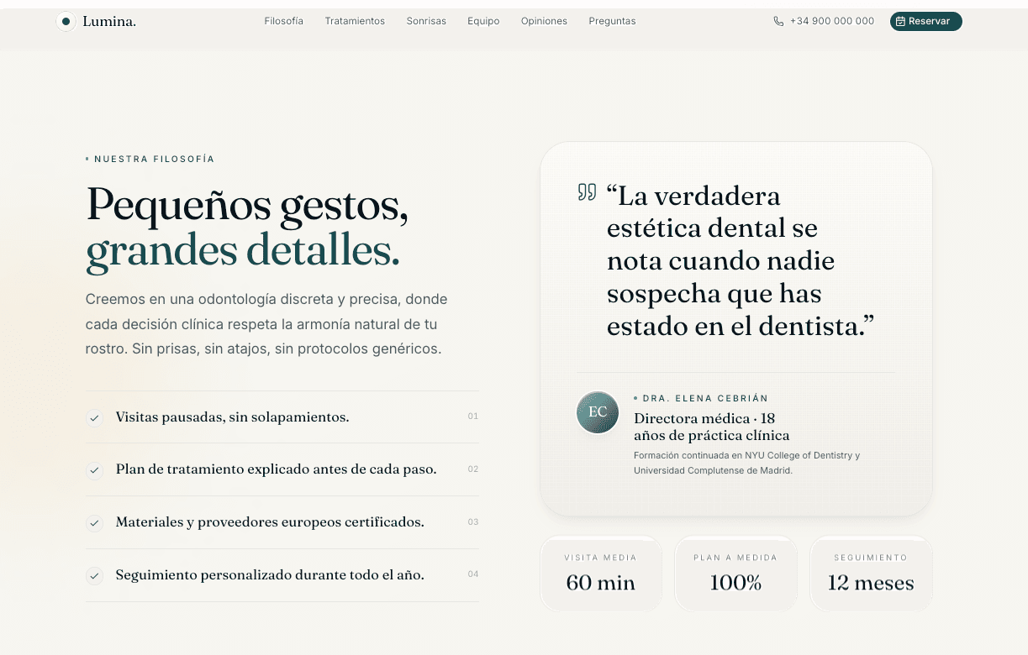Click the list number 03
This screenshot has height=655, width=1028.
pos(473,522)
